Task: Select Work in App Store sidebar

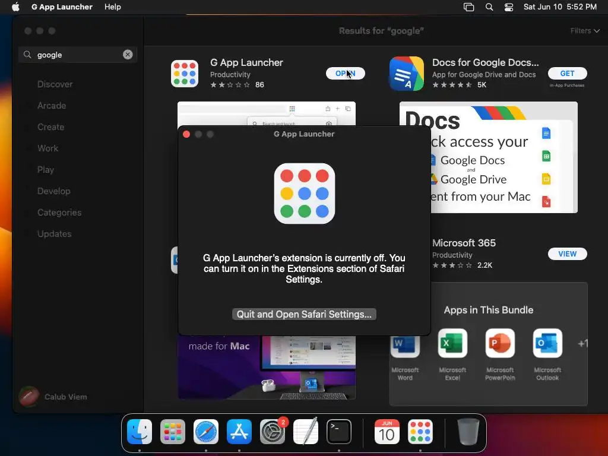Action: (x=47, y=148)
